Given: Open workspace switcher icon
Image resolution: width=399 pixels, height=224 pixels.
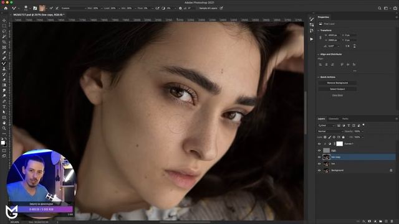Looking at the screenshot, I should (387, 8).
